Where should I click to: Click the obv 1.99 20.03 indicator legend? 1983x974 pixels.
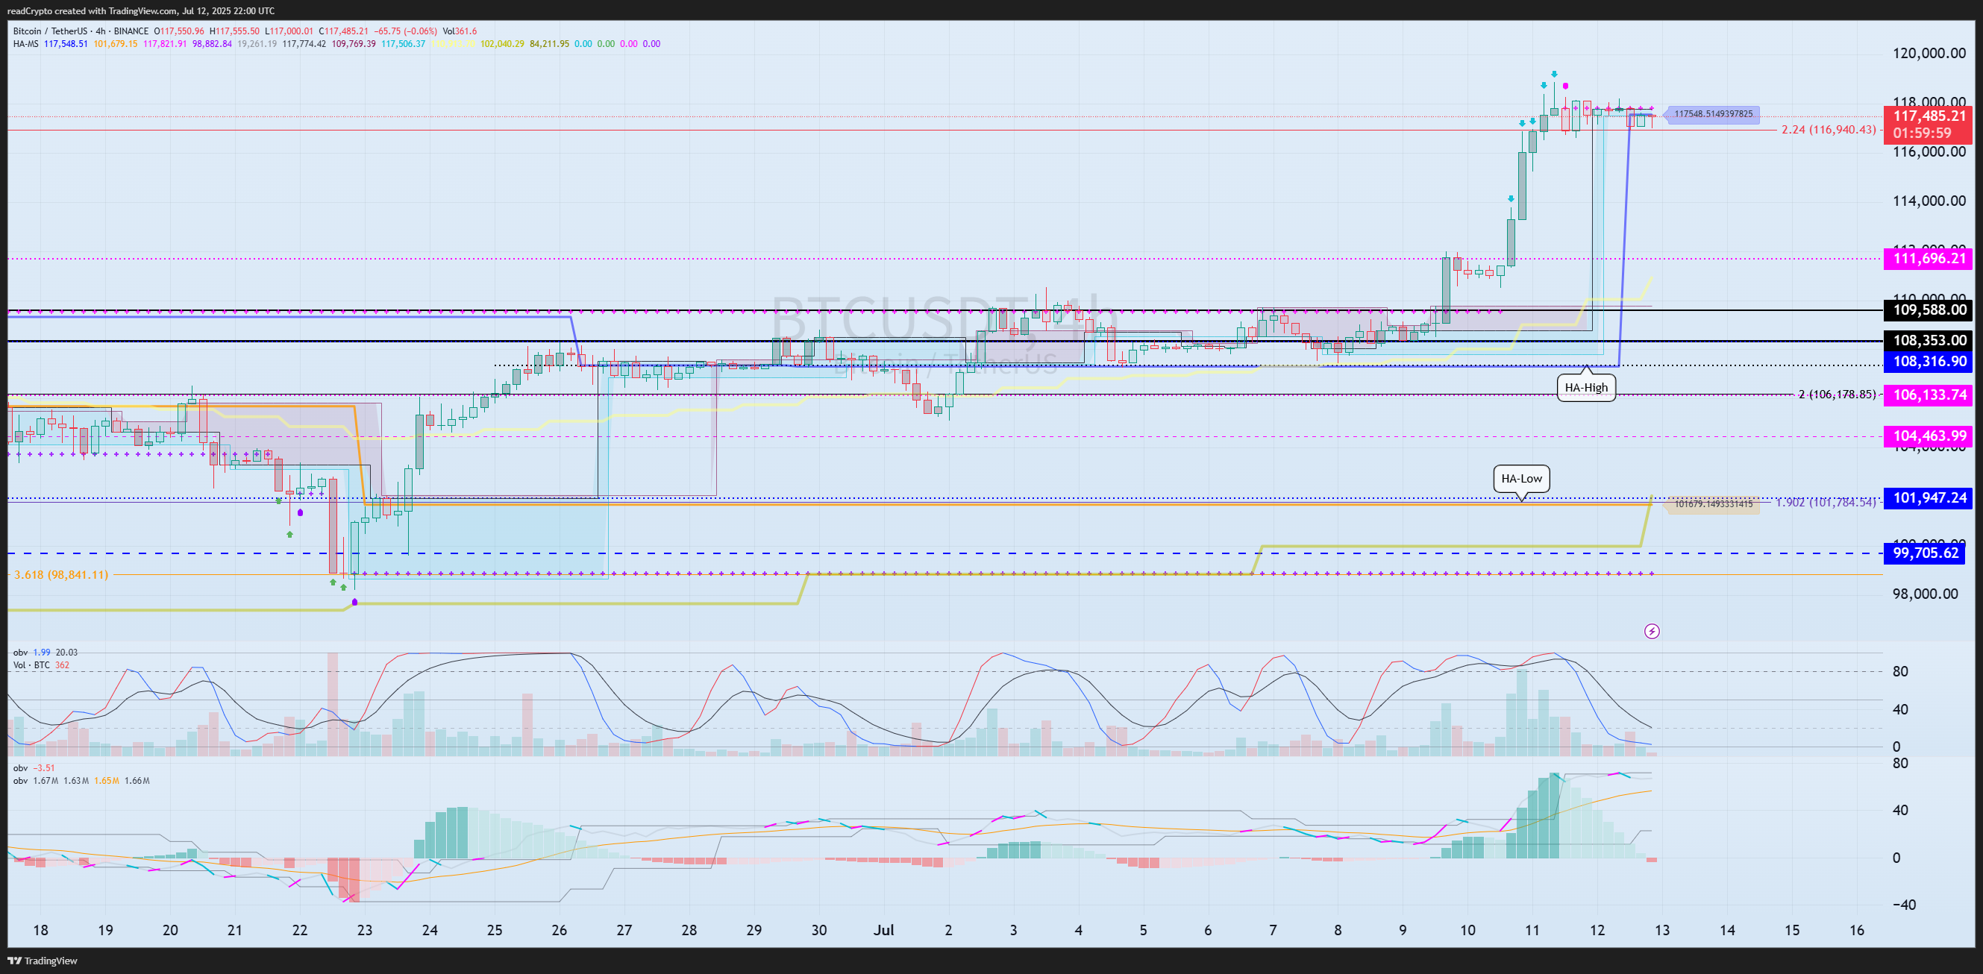click(46, 653)
